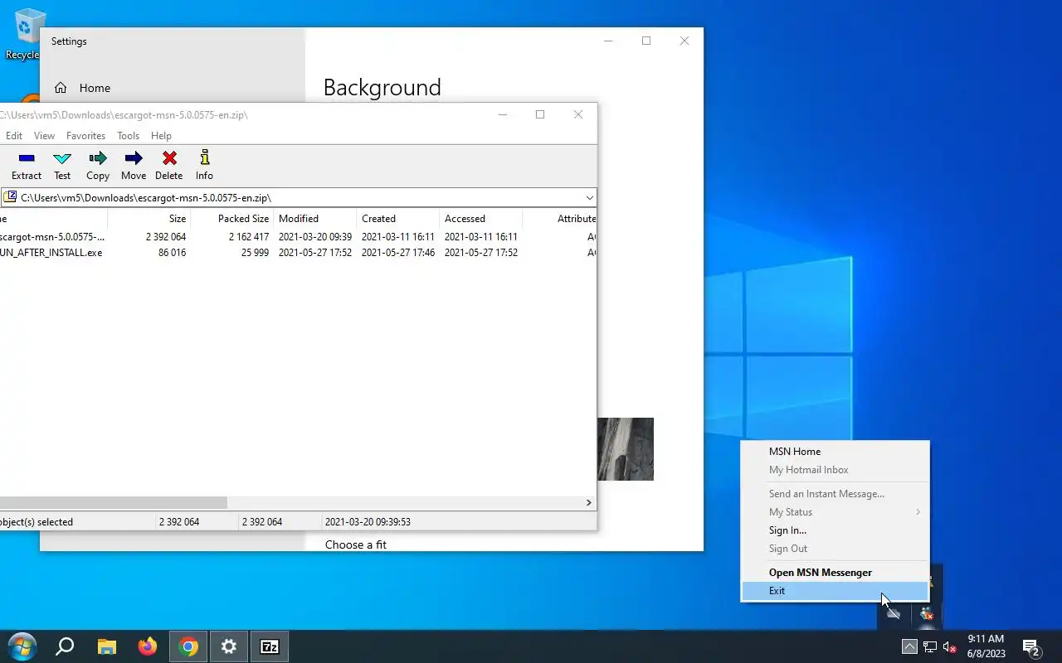Select the escargot-msn-5.0.0575 file row
This screenshot has width=1062, height=663.
point(298,237)
